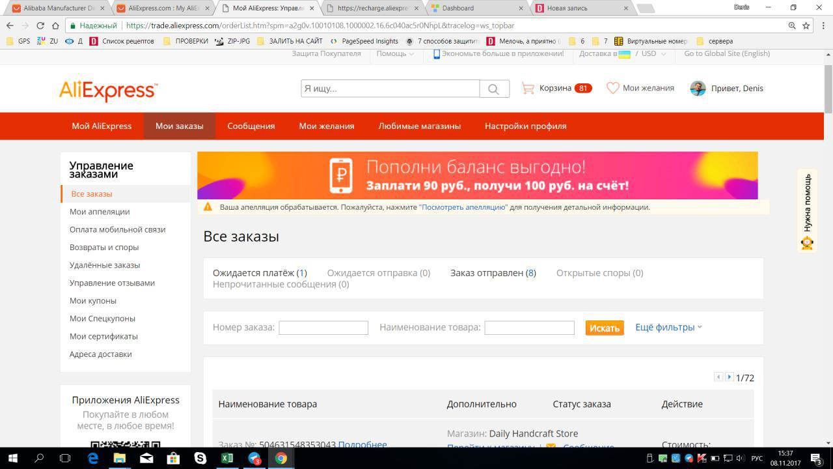Bookmark this page with the star icon
The height and width of the screenshot is (469, 833).
point(806,25)
